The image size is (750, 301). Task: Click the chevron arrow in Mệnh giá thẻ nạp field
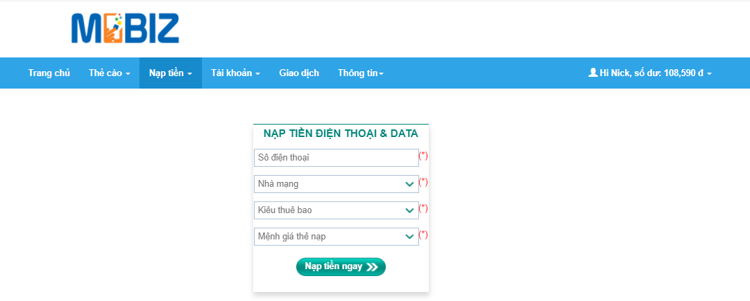(x=409, y=237)
